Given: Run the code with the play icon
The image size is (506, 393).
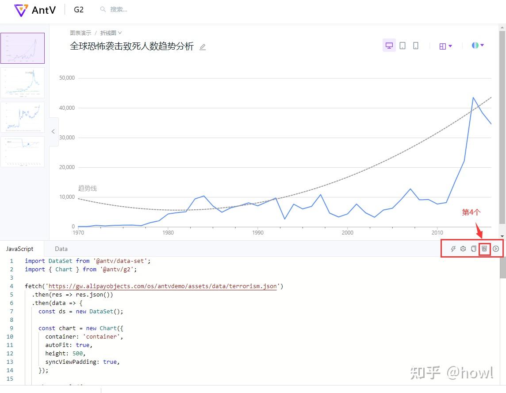Looking at the screenshot, I should point(496,249).
